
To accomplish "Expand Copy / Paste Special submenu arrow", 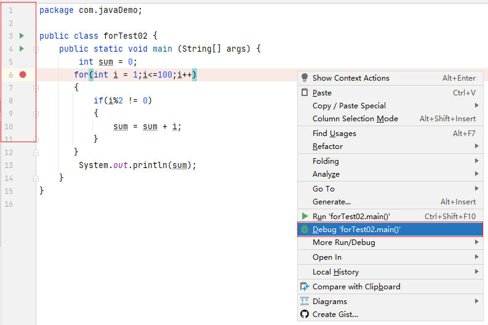I will [x=476, y=105].
